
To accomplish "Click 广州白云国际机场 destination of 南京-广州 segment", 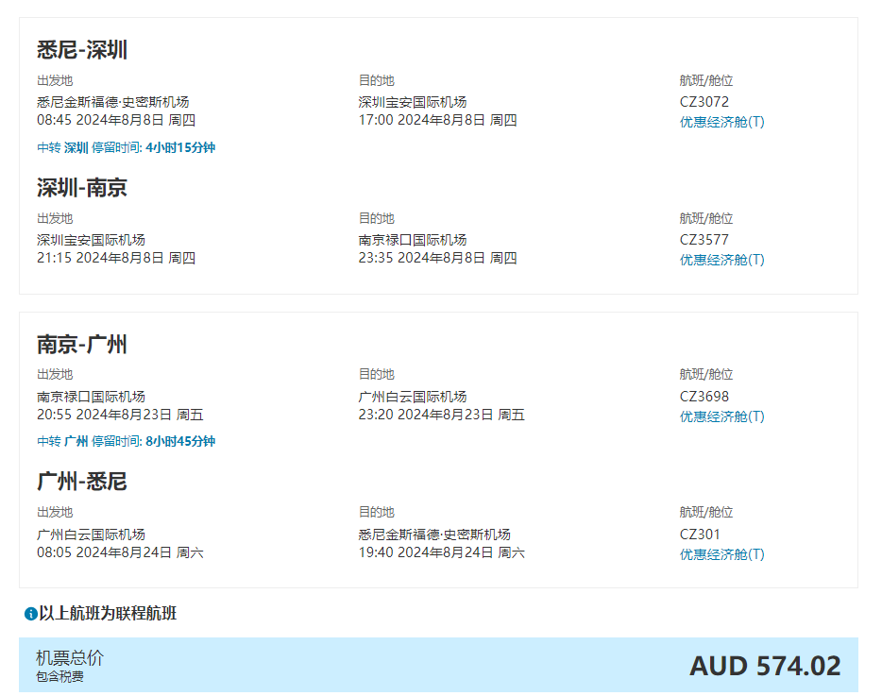I will pyautogui.click(x=413, y=398).
